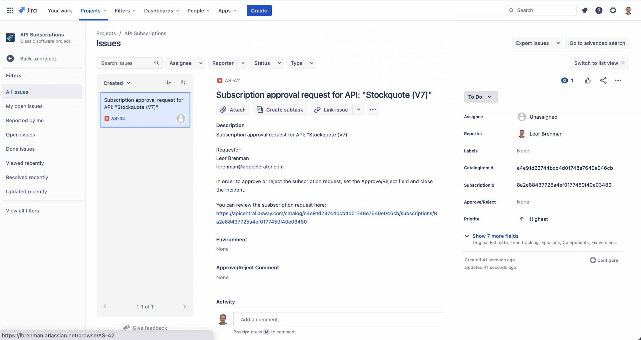This screenshot has width=641, height=340.
Task: Select the All issues filter
Action: (42, 92)
